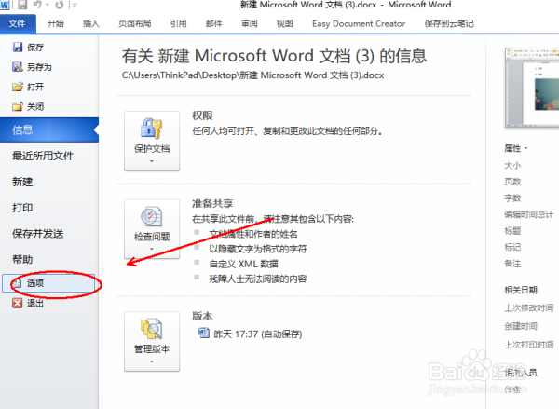
Task: Click the 关闭 folder icon
Action: (x=17, y=106)
